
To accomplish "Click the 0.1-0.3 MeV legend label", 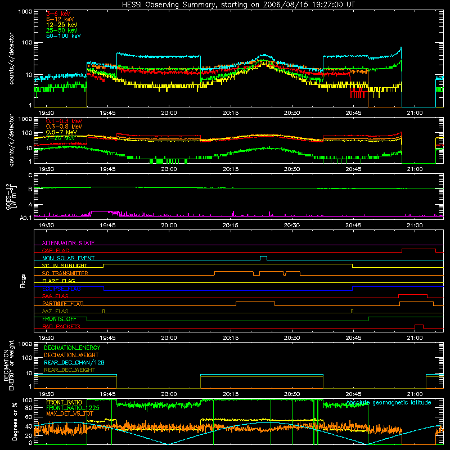I will (64, 121).
